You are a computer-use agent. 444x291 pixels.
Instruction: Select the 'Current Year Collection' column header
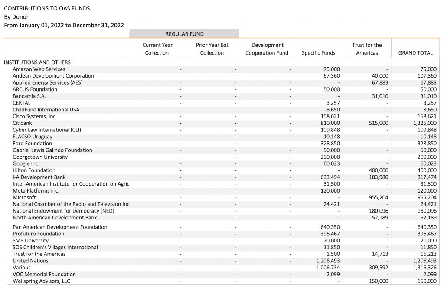click(x=157, y=49)
